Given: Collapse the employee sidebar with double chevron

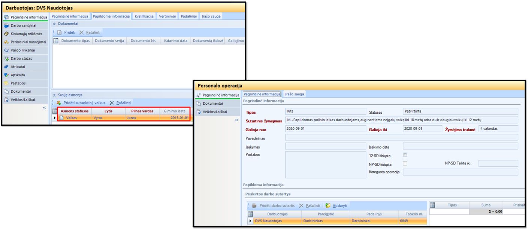Looking at the screenshot, I should [44, 108].
